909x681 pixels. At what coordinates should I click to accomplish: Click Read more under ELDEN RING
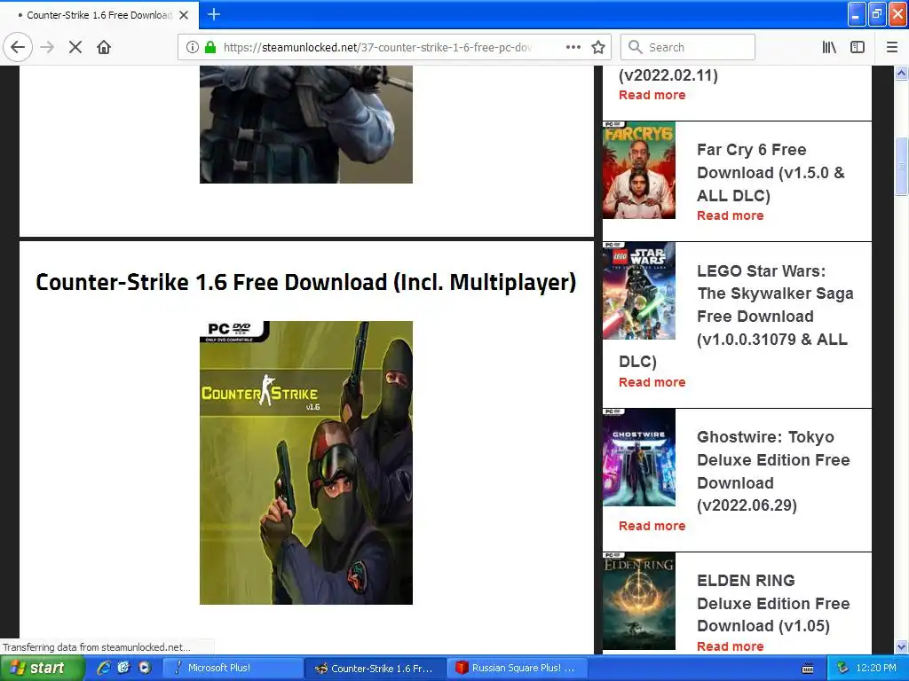pyautogui.click(x=730, y=646)
